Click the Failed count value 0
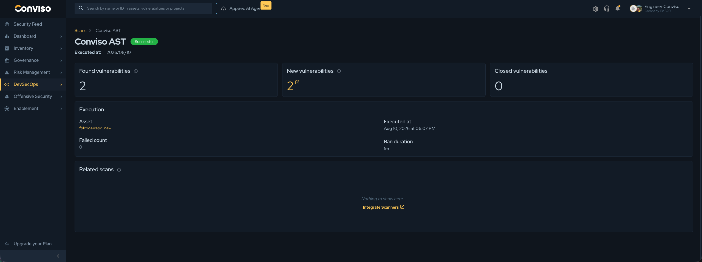 [81, 147]
